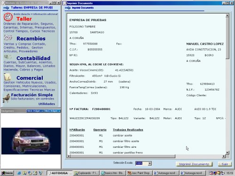The height and width of the screenshot is (176, 235).
Task: Open the Inicio start button
Action: pyautogui.click(x=7, y=173)
